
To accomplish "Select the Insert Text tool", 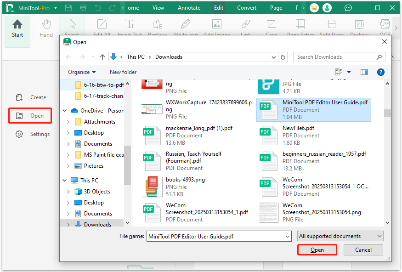I will 130,24.
